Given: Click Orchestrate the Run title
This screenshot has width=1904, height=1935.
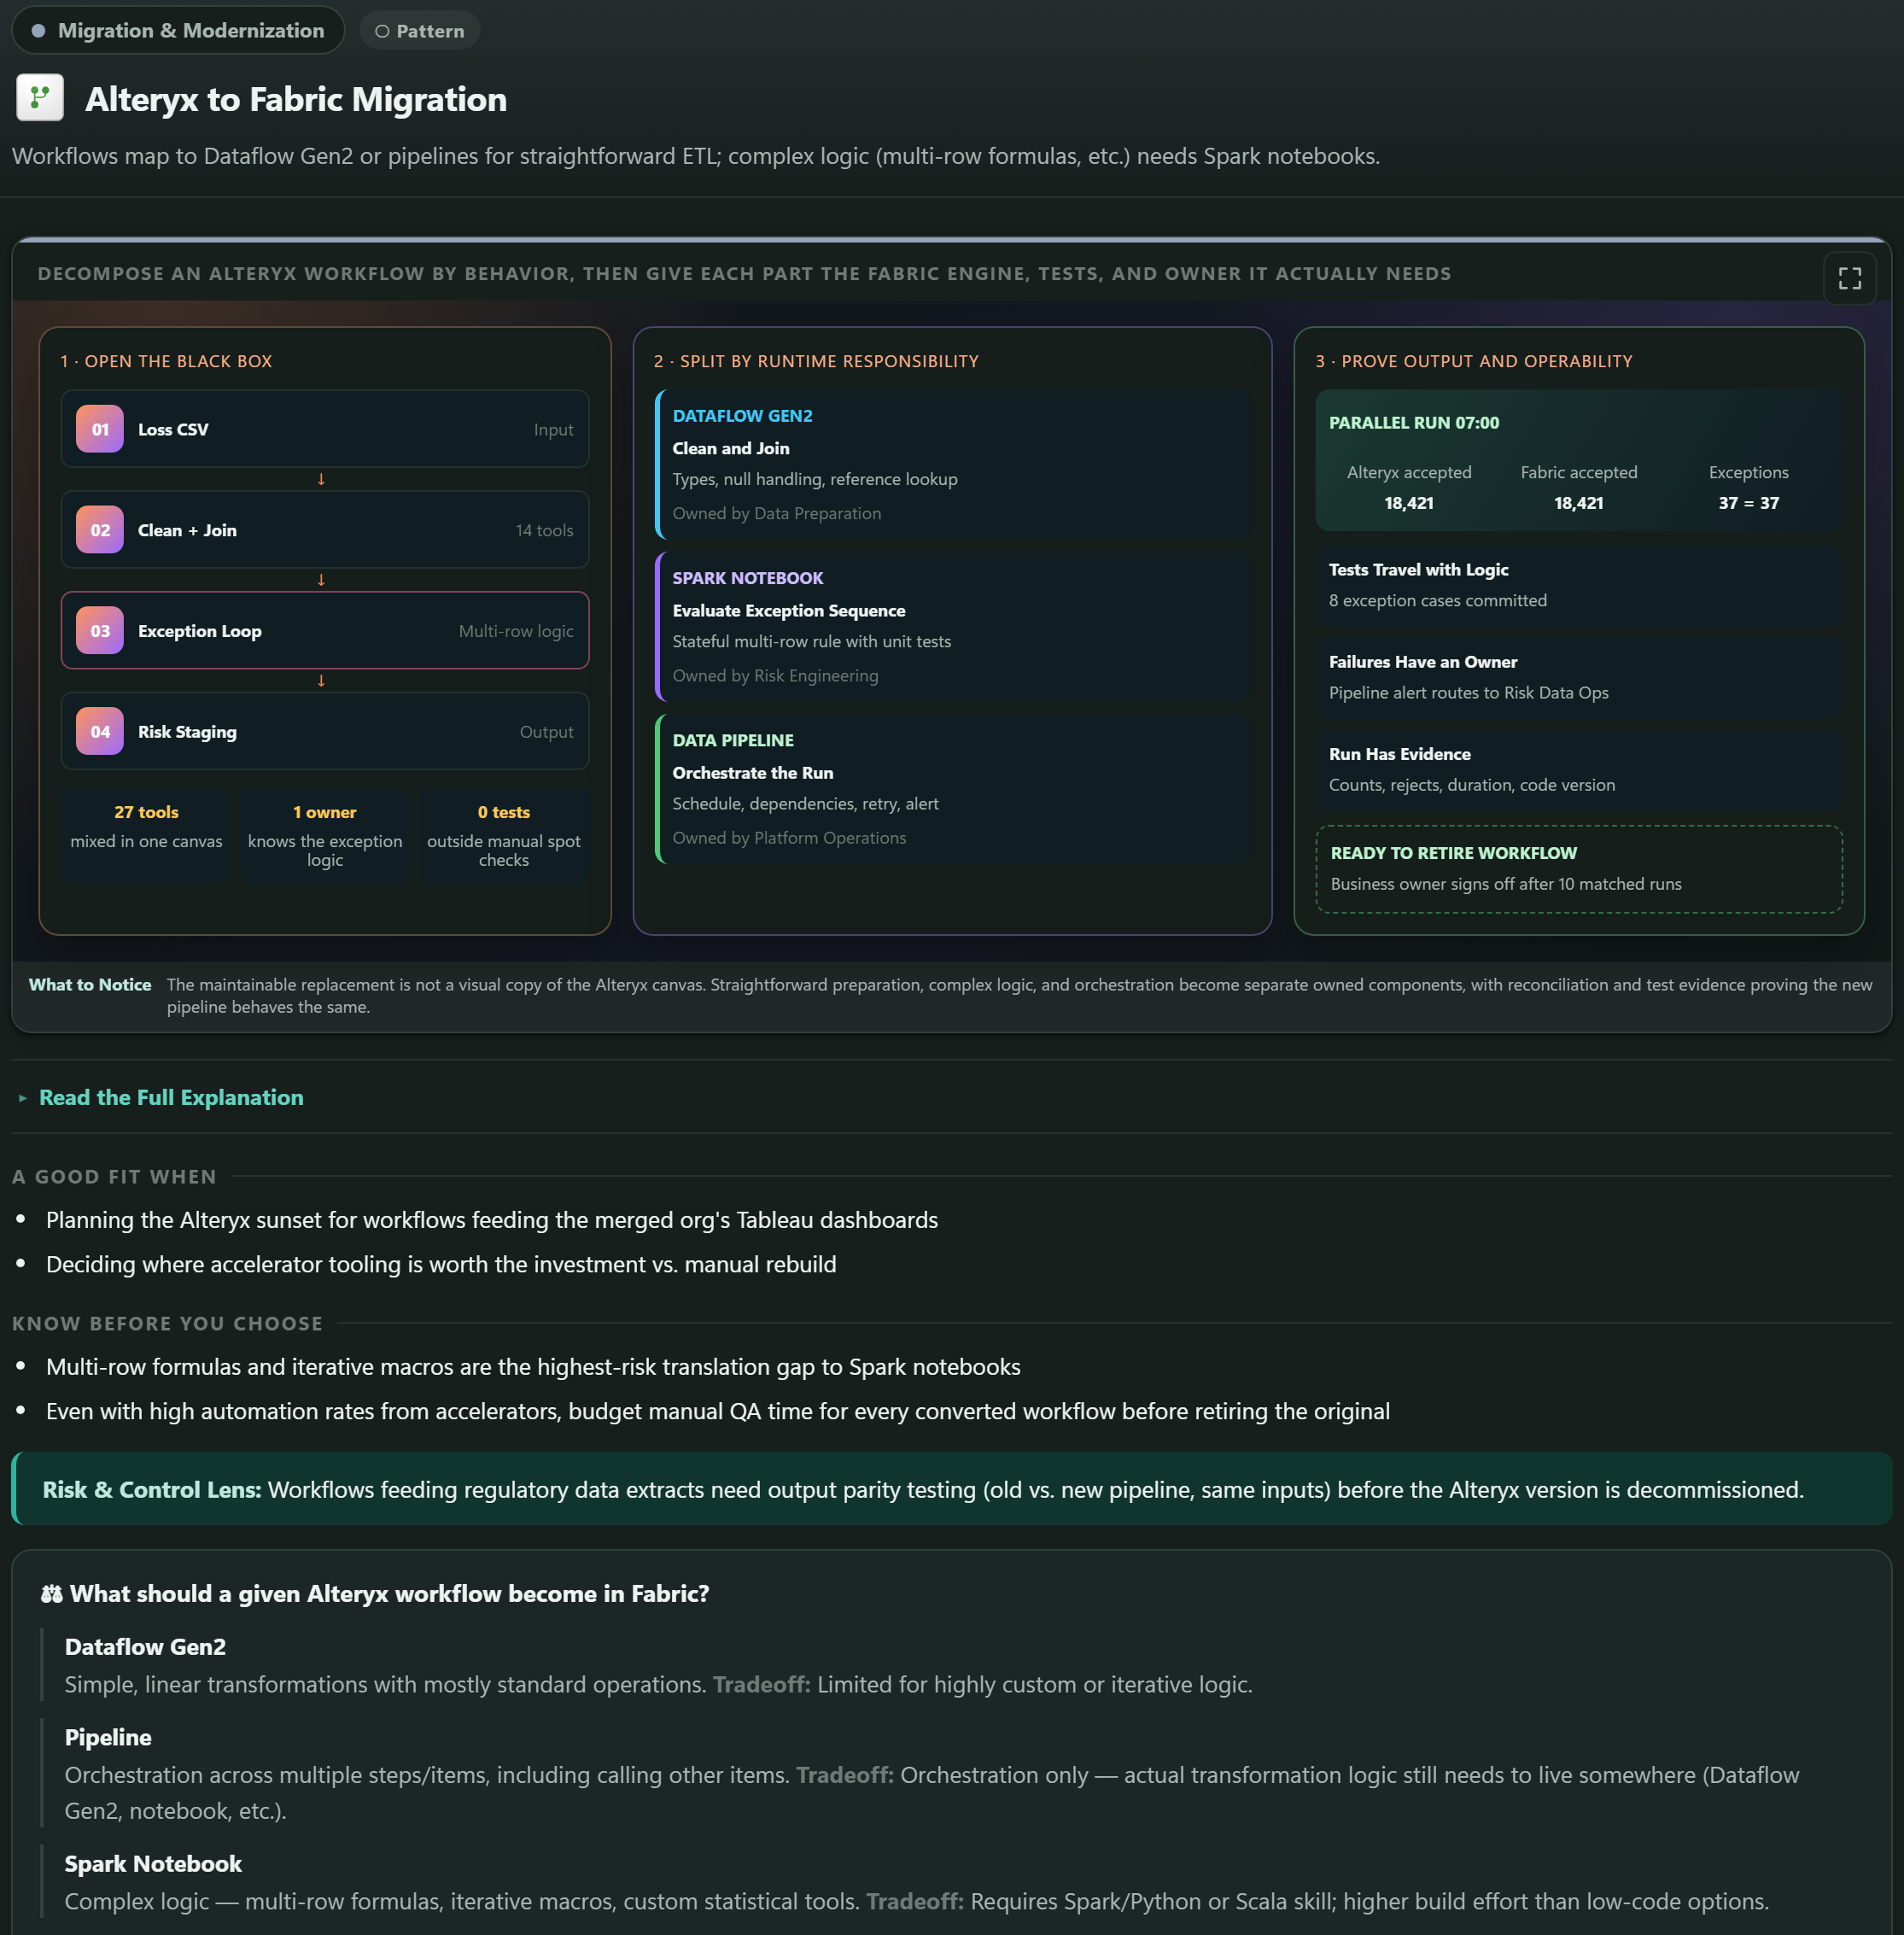Looking at the screenshot, I should 753,773.
